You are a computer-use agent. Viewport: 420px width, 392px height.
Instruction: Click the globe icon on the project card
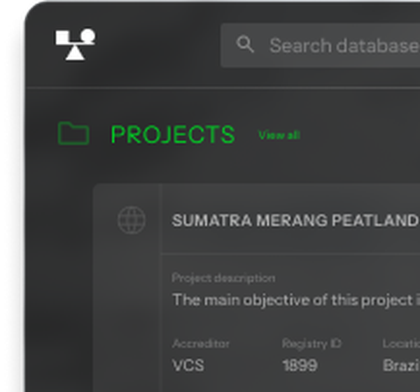click(x=132, y=220)
